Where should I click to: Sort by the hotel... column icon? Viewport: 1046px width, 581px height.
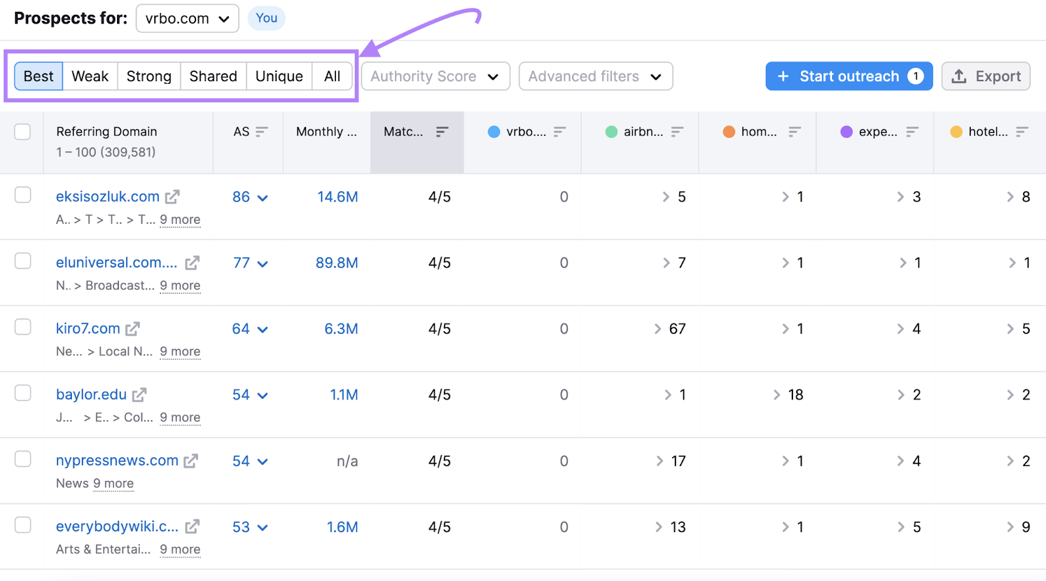pyautogui.click(x=1022, y=132)
